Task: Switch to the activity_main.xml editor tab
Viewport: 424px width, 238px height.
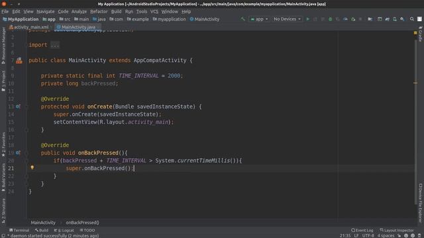Action: click(28, 27)
